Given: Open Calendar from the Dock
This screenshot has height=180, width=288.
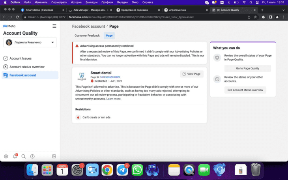Looking at the screenshot, I should [x=62, y=170].
